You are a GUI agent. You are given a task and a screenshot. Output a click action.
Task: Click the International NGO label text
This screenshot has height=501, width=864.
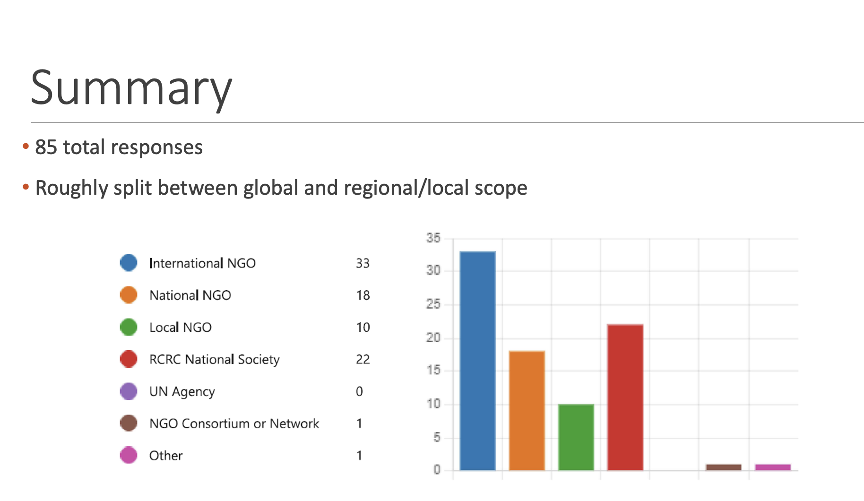coord(202,263)
